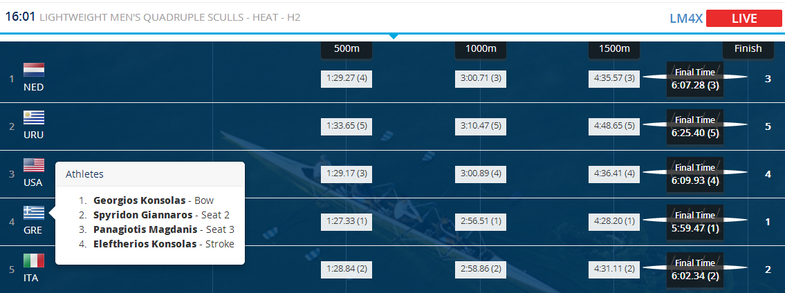
Task: Select the 1000m split column header
Action: (481, 49)
